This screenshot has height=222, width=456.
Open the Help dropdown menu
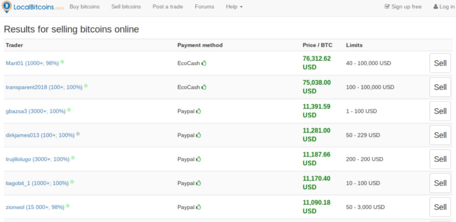234,7
